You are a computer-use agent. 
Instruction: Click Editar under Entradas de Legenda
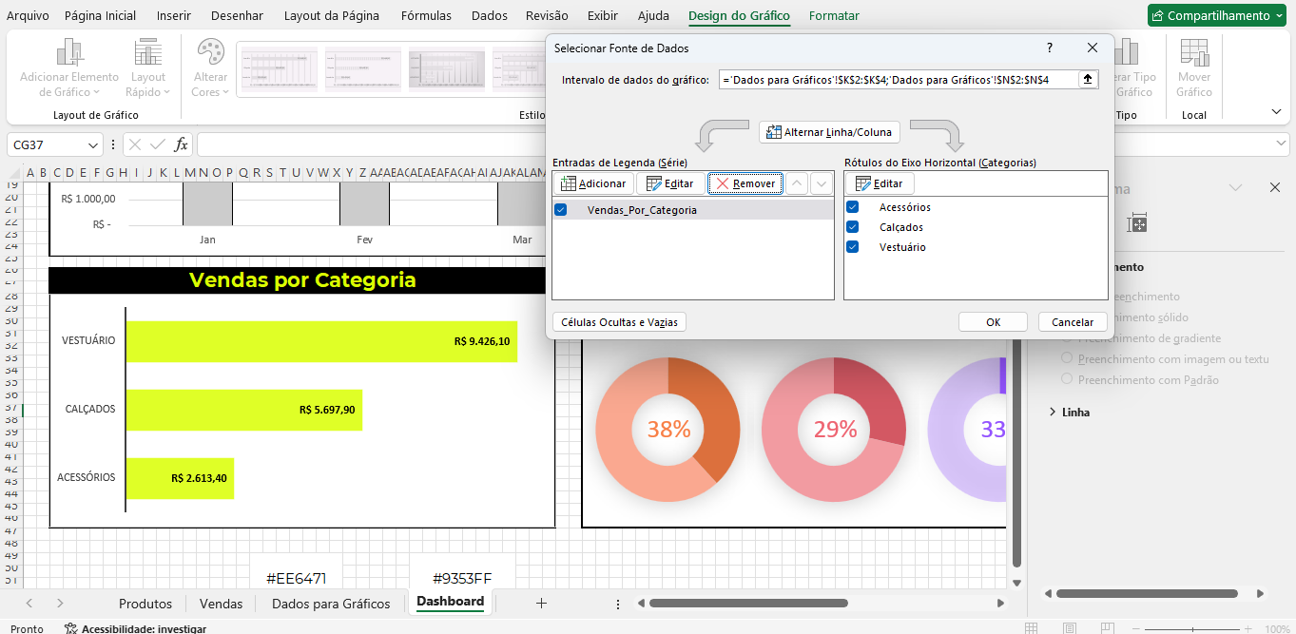pyautogui.click(x=670, y=183)
